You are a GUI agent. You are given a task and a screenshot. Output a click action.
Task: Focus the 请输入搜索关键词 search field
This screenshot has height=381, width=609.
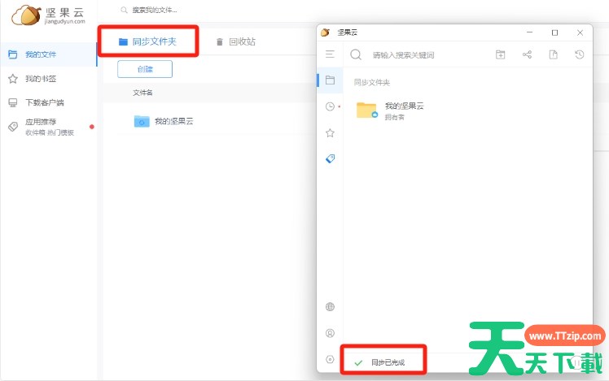click(403, 55)
